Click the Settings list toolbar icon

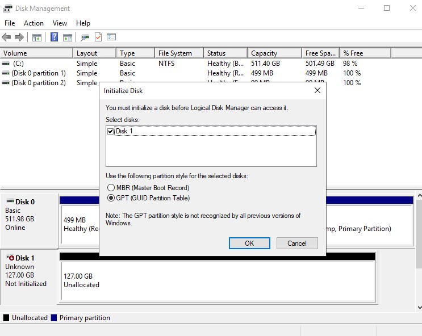pyautogui.click(x=111, y=37)
